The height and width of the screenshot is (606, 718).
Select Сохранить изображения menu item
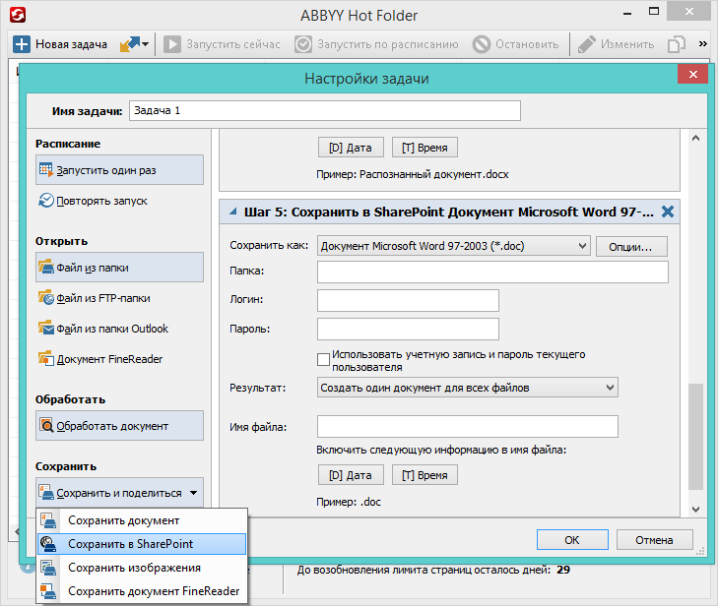point(142,568)
